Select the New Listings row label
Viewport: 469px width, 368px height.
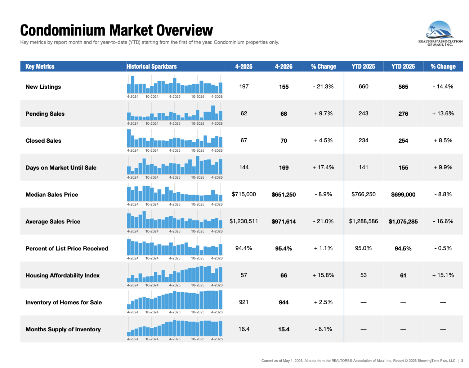pyautogui.click(x=43, y=87)
